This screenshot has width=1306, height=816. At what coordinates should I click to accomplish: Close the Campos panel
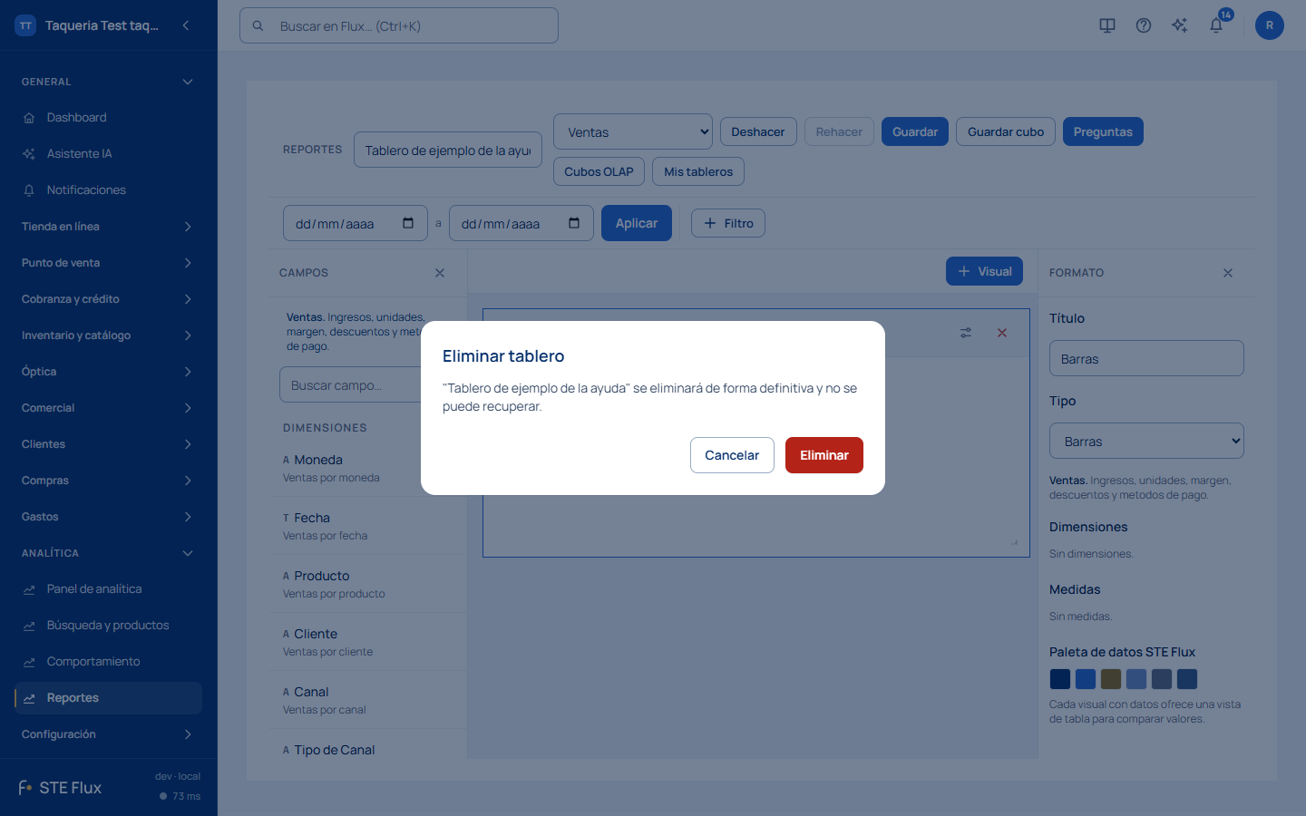(440, 273)
